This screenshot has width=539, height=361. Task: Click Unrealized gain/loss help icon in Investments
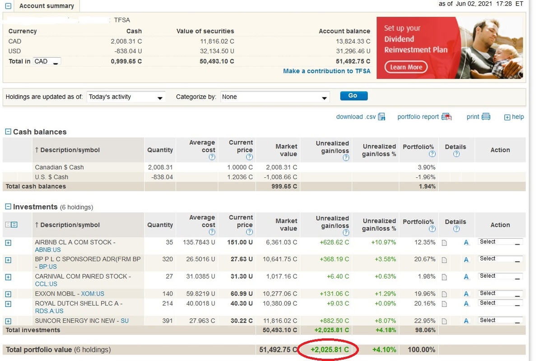[x=346, y=232]
